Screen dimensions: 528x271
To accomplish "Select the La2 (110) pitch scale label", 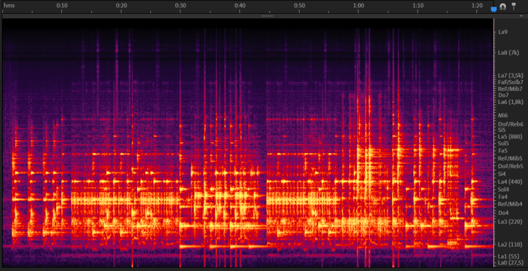I will (510, 245).
